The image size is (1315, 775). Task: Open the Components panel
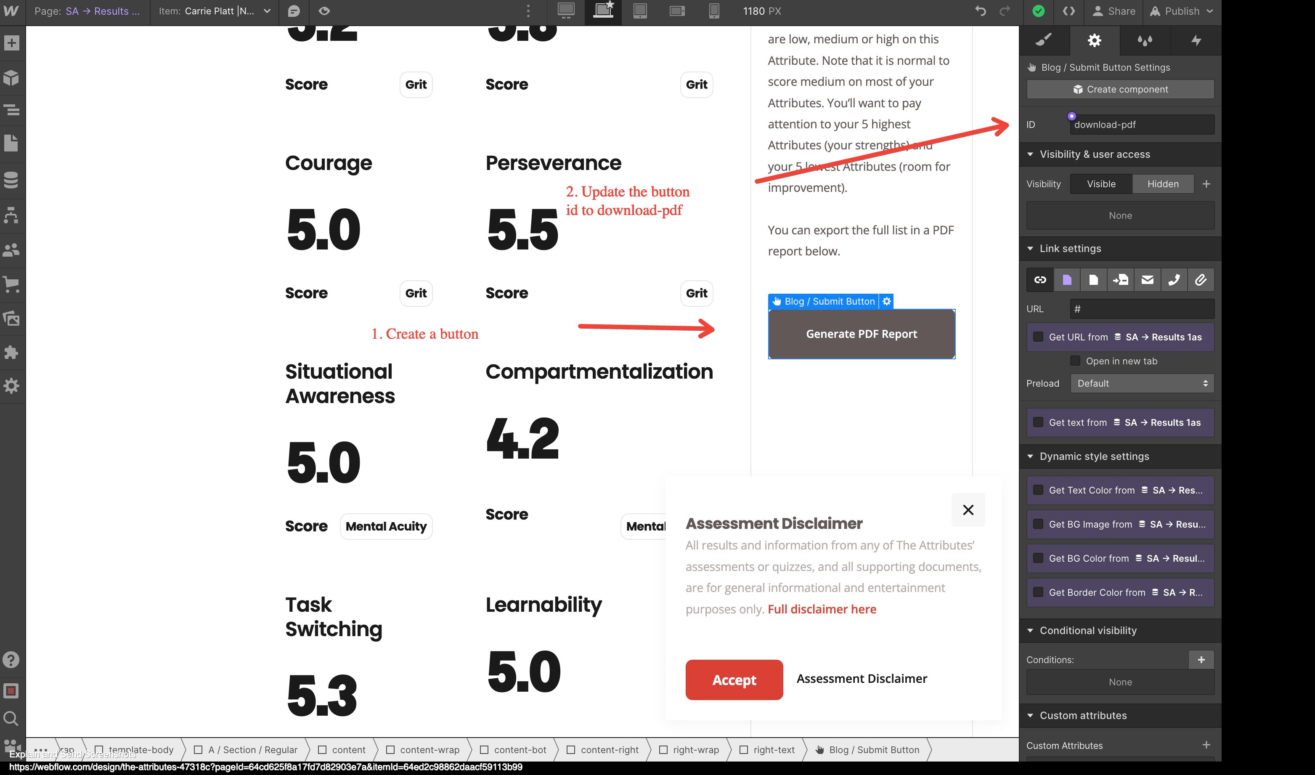click(x=11, y=78)
